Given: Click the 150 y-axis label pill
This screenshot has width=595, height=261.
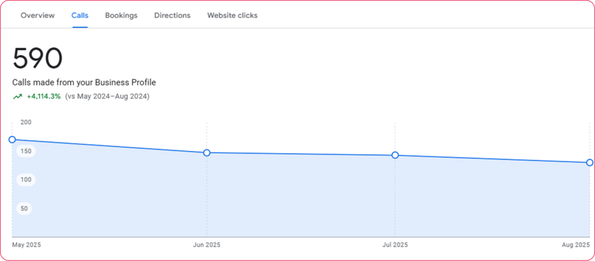Looking at the screenshot, I should pyautogui.click(x=26, y=151).
